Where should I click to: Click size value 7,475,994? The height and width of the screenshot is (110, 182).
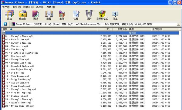(x=106, y=39)
